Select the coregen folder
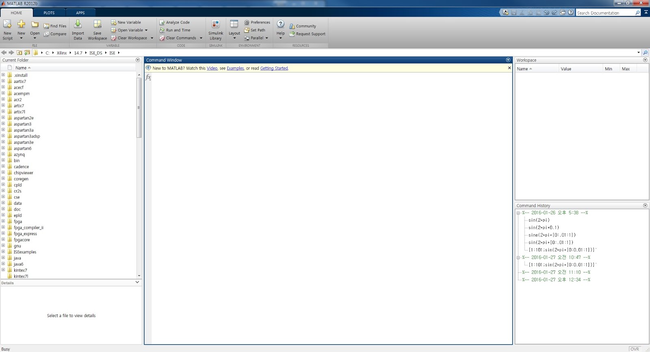 [21, 179]
